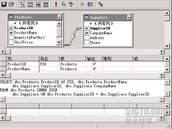Click first empty cell in results pane
The image size is (172, 129).
23,111
